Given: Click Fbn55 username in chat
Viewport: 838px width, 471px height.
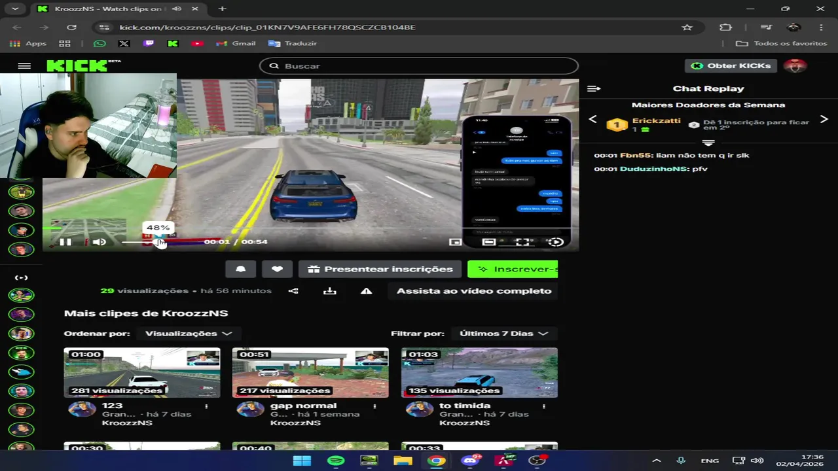Looking at the screenshot, I should 636,156.
